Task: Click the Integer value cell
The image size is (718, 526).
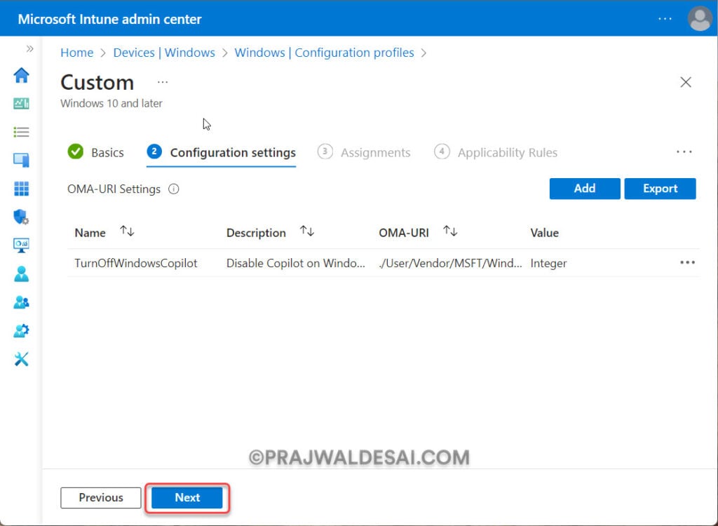Action: coord(548,263)
